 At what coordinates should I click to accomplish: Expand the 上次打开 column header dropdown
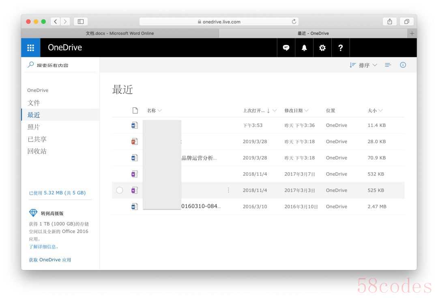point(275,111)
